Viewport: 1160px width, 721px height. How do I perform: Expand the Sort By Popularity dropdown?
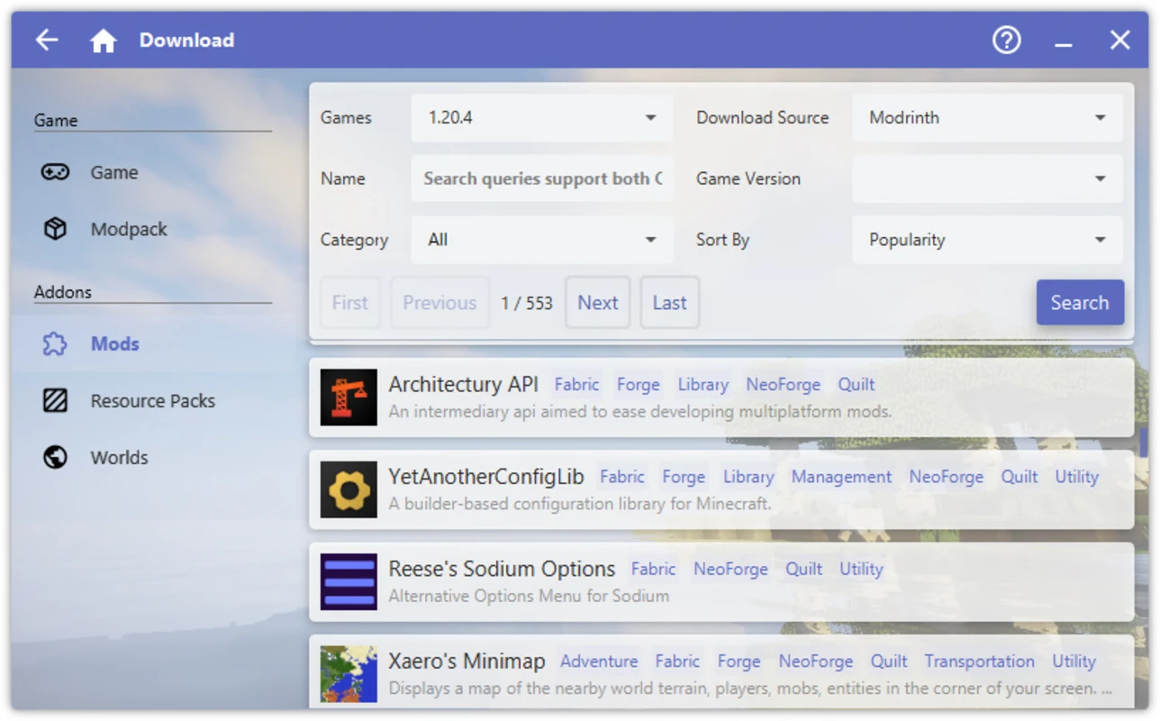tap(987, 240)
